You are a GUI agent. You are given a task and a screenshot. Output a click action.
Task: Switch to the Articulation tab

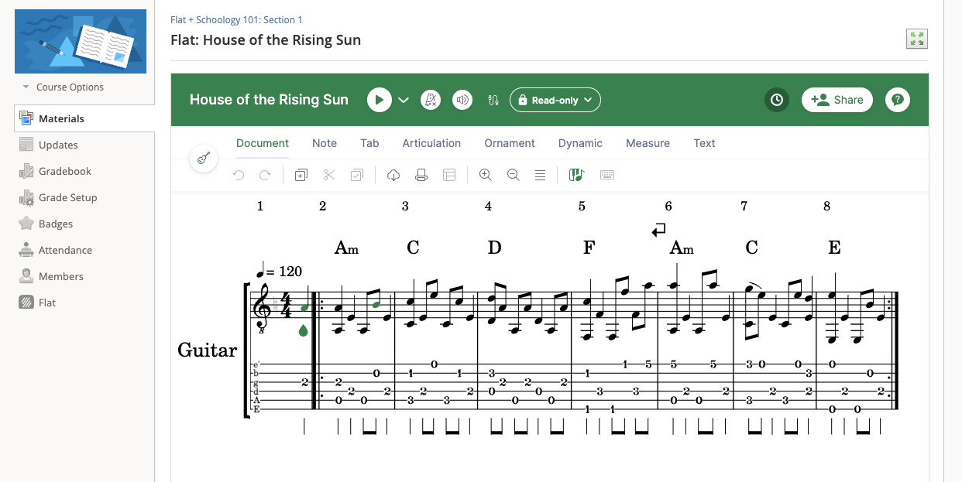pos(431,143)
